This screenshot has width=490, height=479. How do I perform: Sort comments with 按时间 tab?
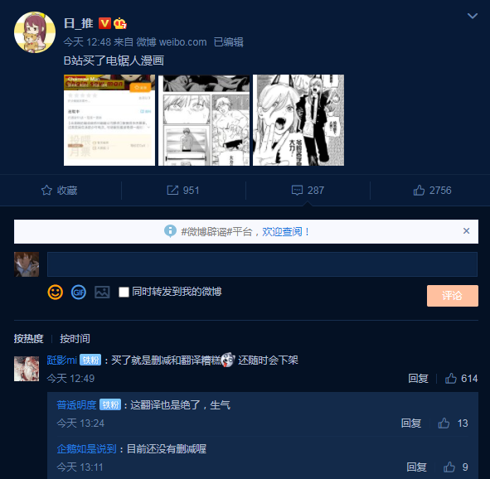75,338
